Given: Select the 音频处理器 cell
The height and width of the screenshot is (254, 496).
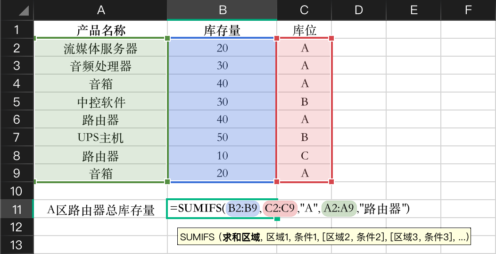Looking at the screenshot, I should click(100, 66).
